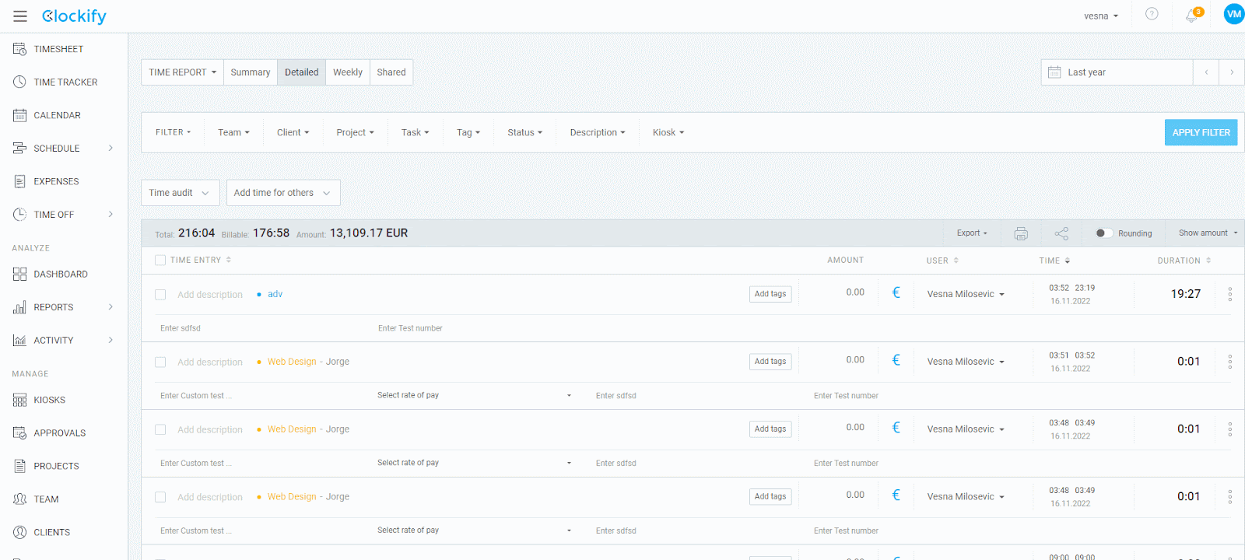This screenshot has width=1245, height=560.
Task: Click the Time Off sidebar icon
Action: (x=19, y=214)
